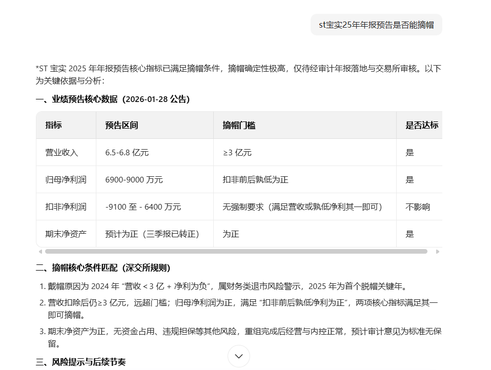
Task: Click '是' in the 归母净利润 row
Action: [x=410, y=180]
